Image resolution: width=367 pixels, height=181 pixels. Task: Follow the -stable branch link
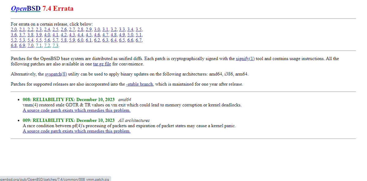139,84
